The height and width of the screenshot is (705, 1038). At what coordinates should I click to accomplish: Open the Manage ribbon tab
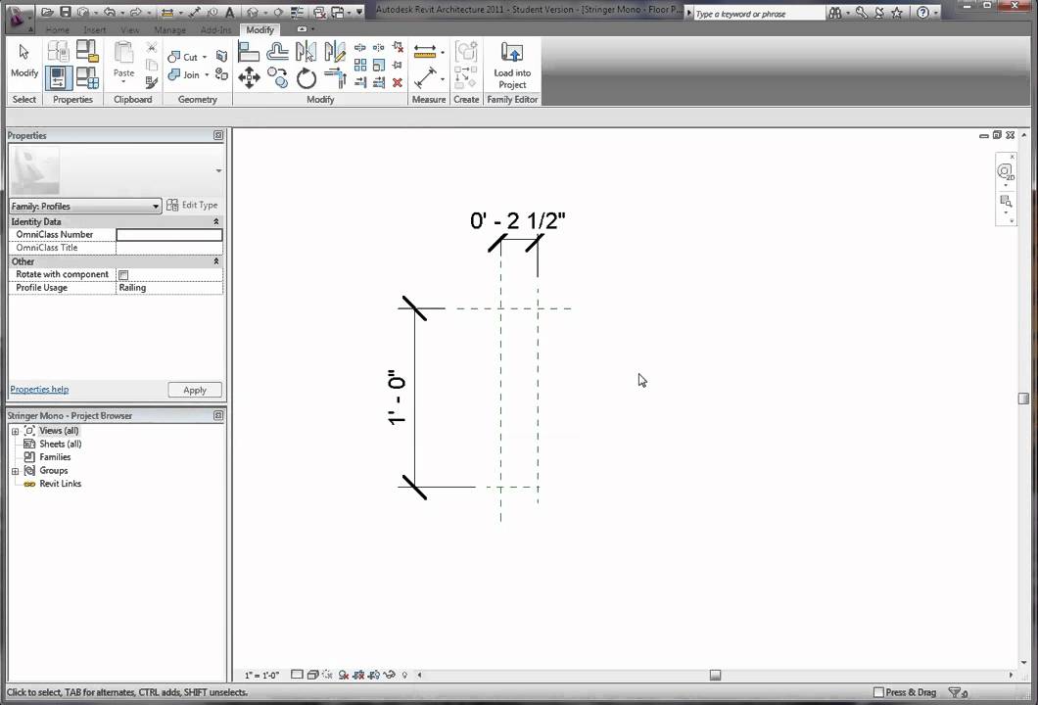tap(169, 30)
